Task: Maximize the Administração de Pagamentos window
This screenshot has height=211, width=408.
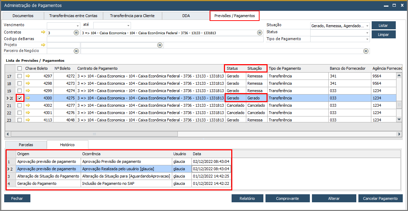Action: (394, 5)
